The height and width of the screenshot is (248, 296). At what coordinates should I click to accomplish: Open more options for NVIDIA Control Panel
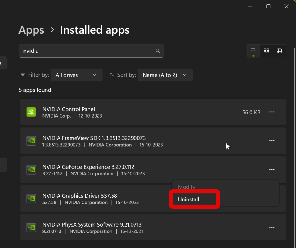coord(272,112)
